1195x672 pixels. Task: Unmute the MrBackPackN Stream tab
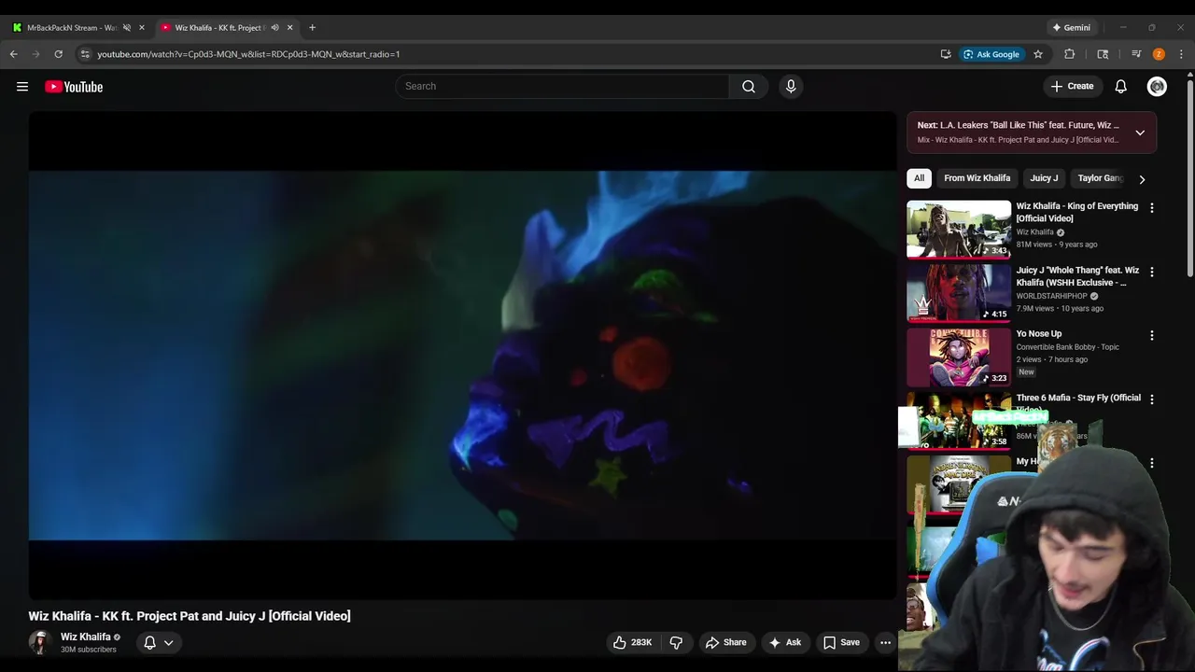[127, 28]
